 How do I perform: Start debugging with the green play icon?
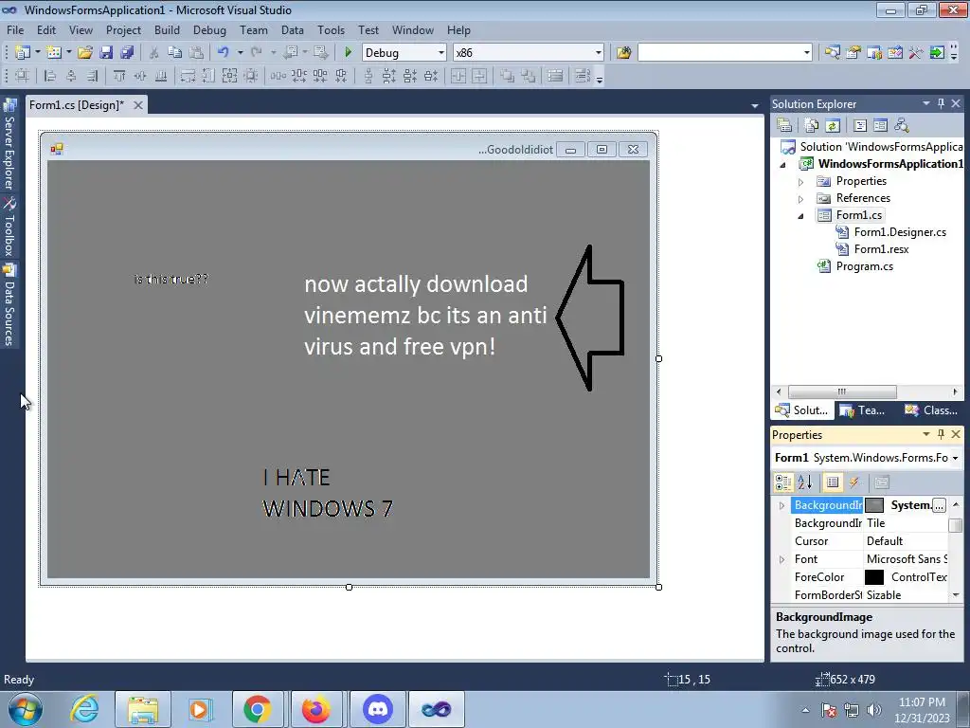click(348, 53)
